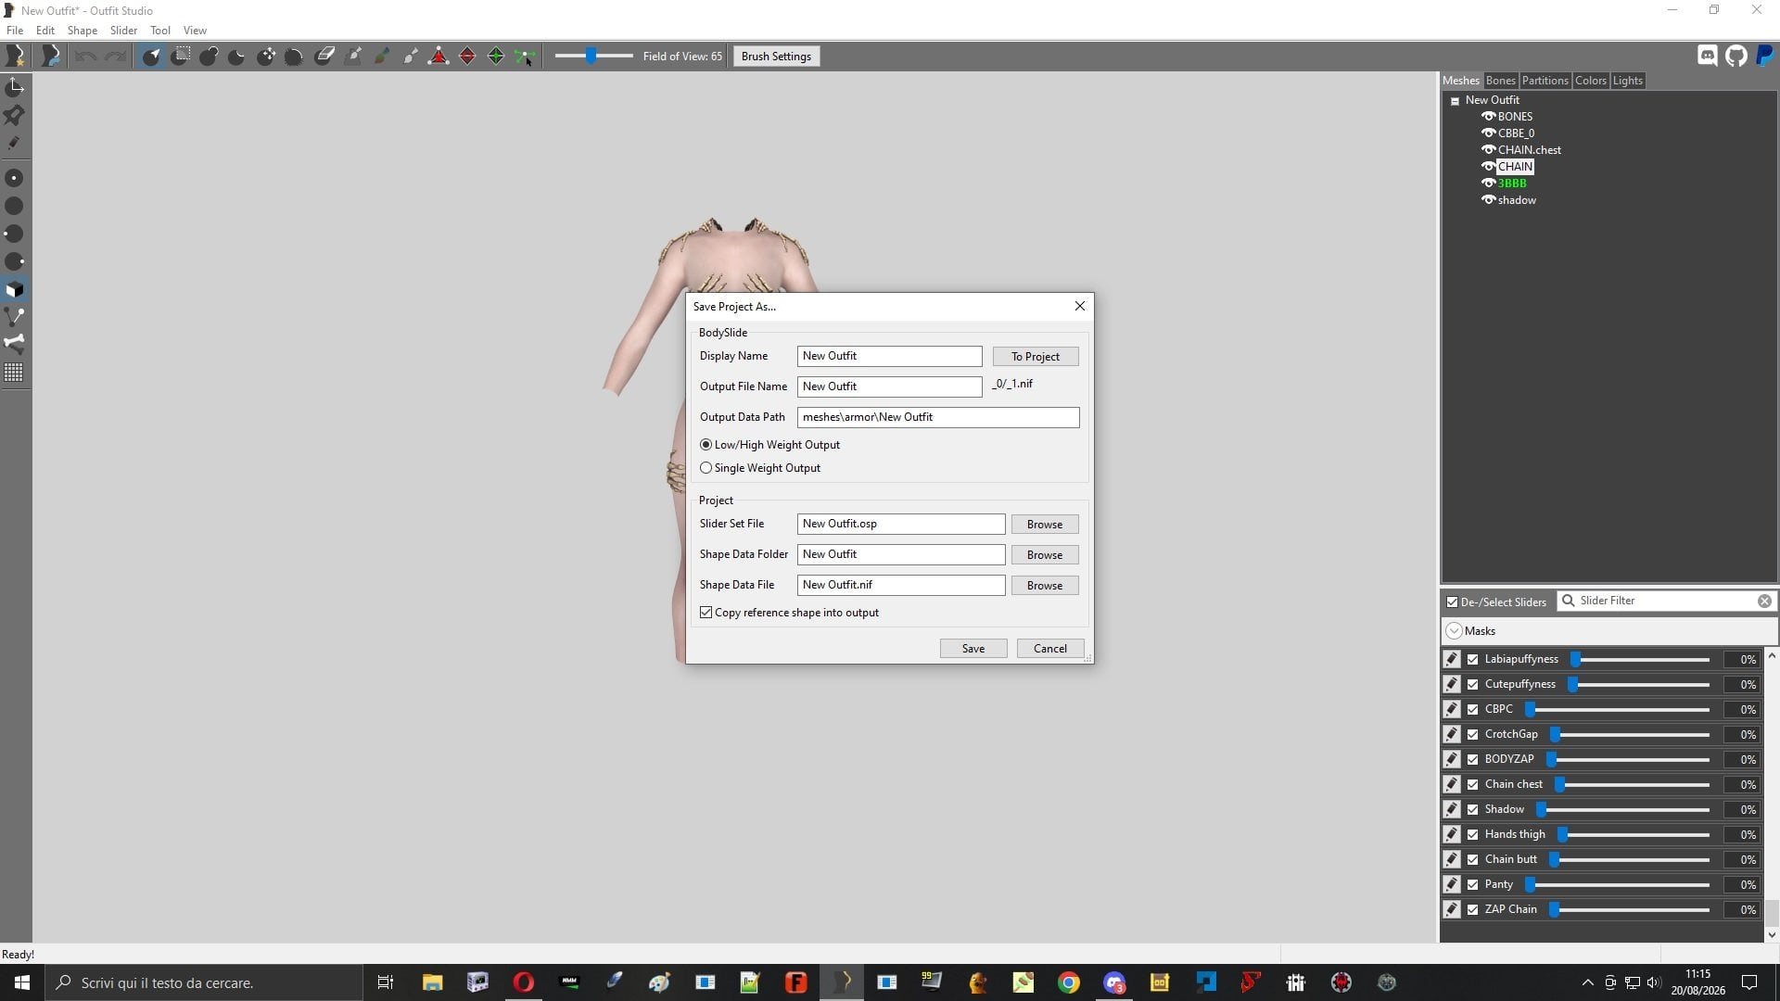Click the edit pencil for Labiapuffyness slider
This screenshot has height=1001, width=1780.
[x=1452, y=659]
